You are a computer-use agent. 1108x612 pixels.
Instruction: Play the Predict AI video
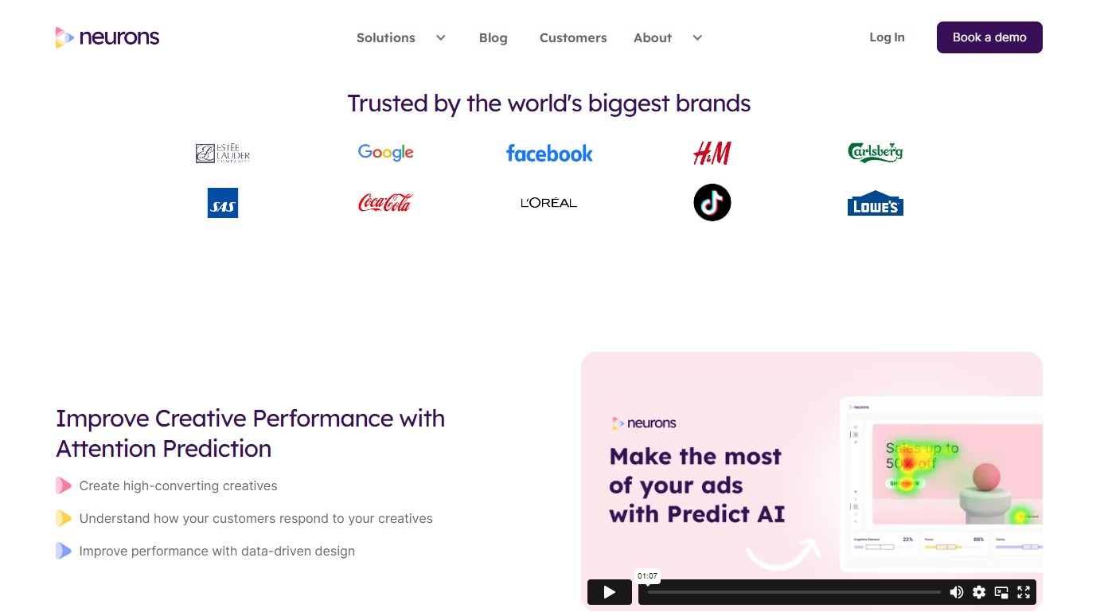coord(610,592)
